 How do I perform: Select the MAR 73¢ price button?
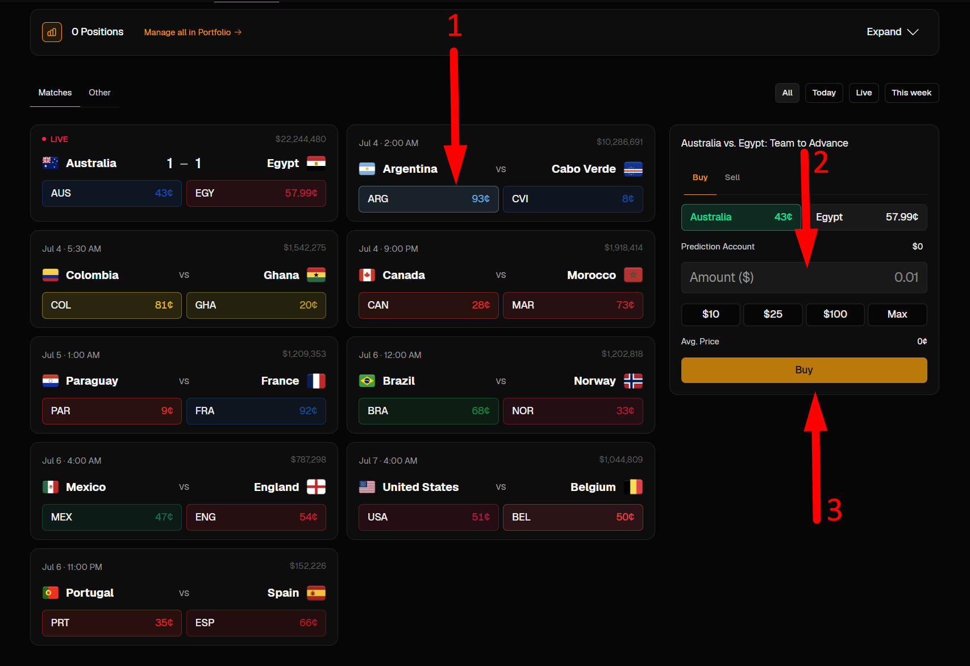click(573, 305)
